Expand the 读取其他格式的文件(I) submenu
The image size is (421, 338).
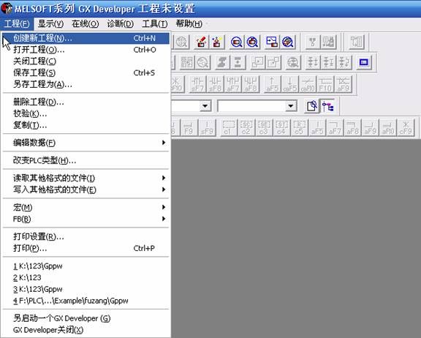86,178
